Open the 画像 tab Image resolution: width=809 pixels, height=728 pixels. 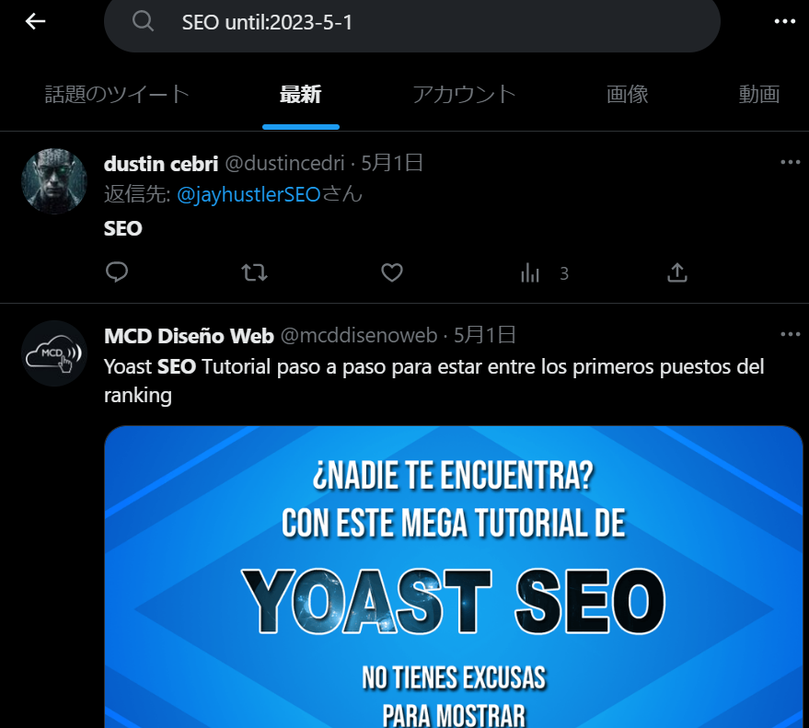(627, 95)
